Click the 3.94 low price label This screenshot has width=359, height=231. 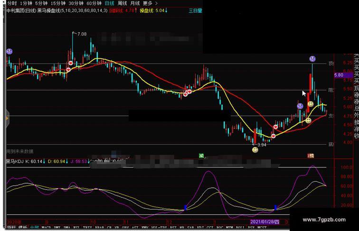coord(262,145)
